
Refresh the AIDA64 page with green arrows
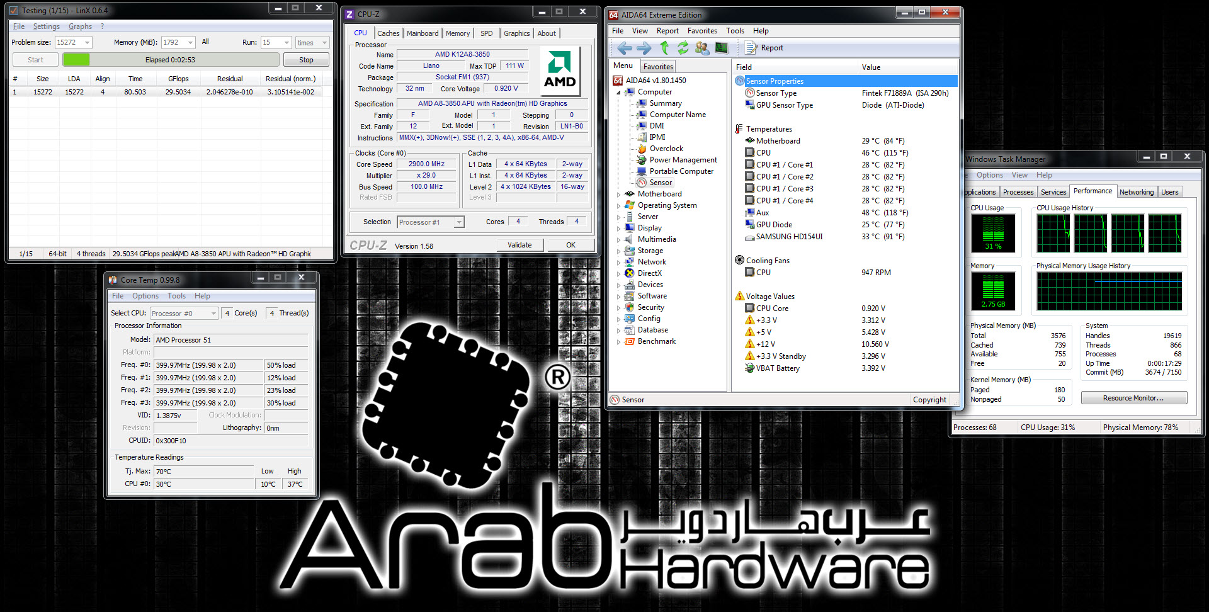pos(683,48)
